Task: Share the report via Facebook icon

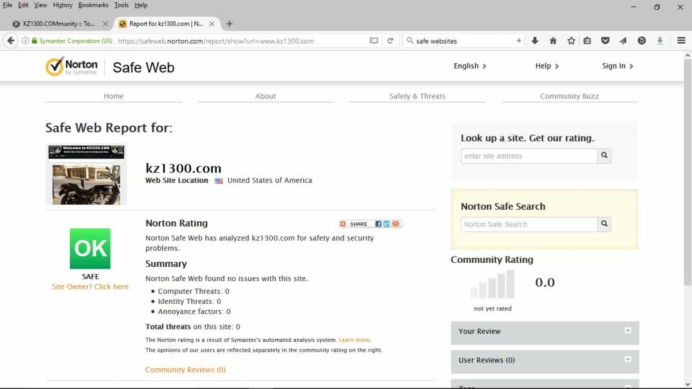Action: coord(378,224)
